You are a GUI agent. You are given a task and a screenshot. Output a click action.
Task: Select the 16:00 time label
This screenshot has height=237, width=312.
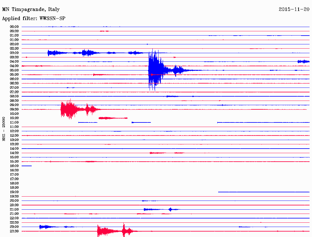point(14,166)
